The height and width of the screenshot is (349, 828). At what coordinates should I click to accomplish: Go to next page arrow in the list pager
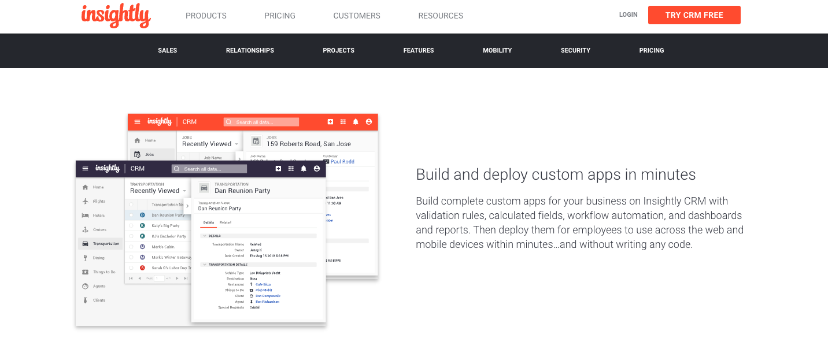(178, 278)
